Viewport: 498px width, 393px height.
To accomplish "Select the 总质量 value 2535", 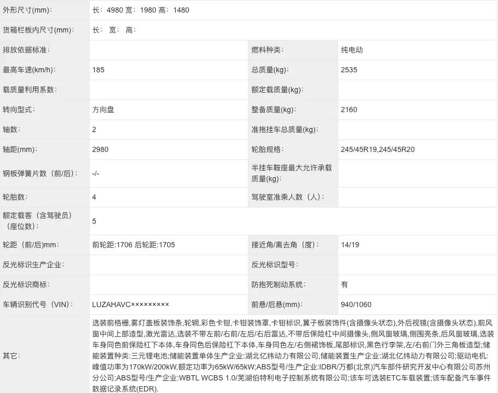I will pos(349,70).
